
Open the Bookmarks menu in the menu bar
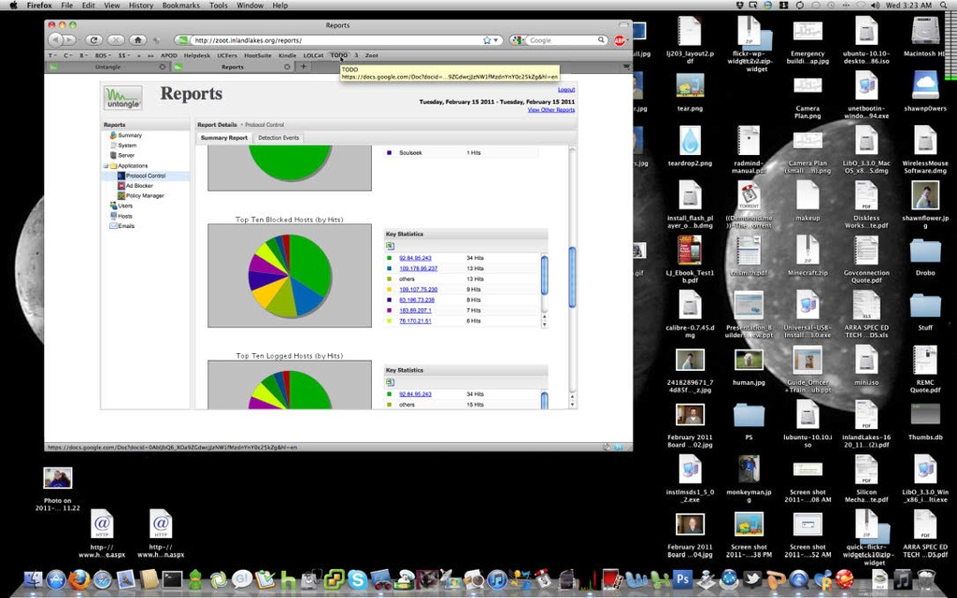pyautogui.click(x=180, y=6)
